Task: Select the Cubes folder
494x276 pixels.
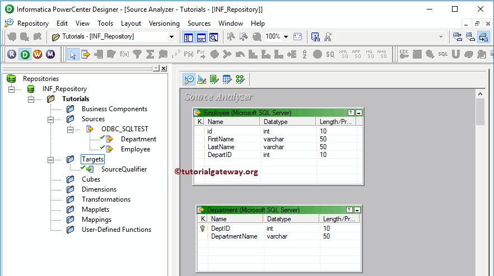Action: coord(91,179)
